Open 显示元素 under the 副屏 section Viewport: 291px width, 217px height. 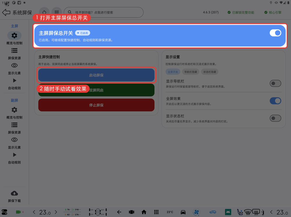(x=14, y=143)
